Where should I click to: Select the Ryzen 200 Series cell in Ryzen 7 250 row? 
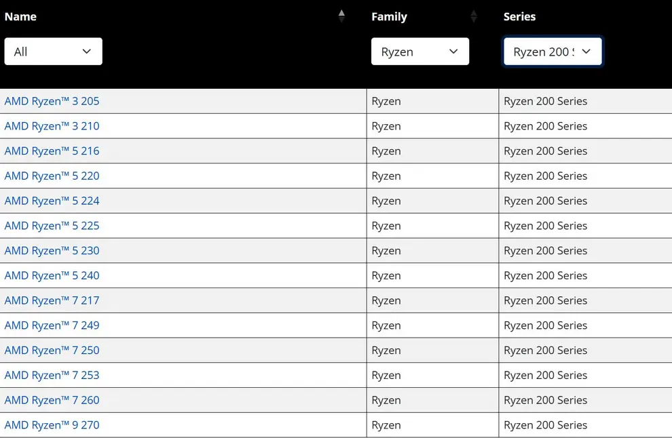585,351
